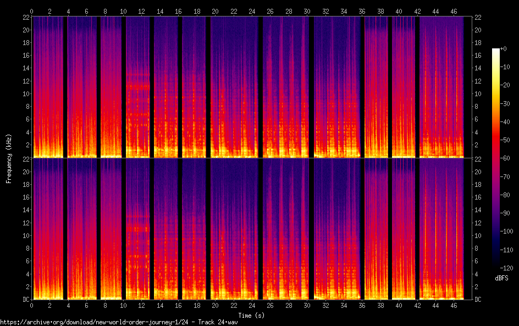The width and height of the screenshot is (519, 326).
Task: Click the 10 second mark on the top time axis
Action: point(124,11)
